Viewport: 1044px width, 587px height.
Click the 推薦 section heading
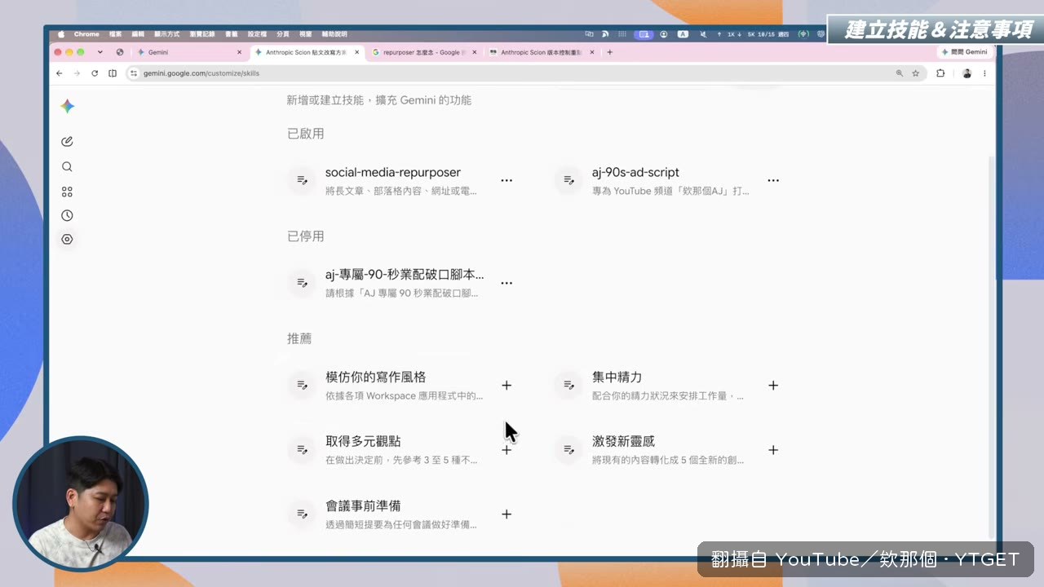pos(299,338)
